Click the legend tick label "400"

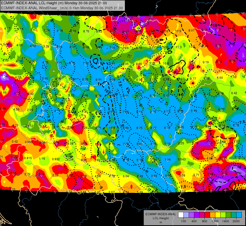click(194, 221)
